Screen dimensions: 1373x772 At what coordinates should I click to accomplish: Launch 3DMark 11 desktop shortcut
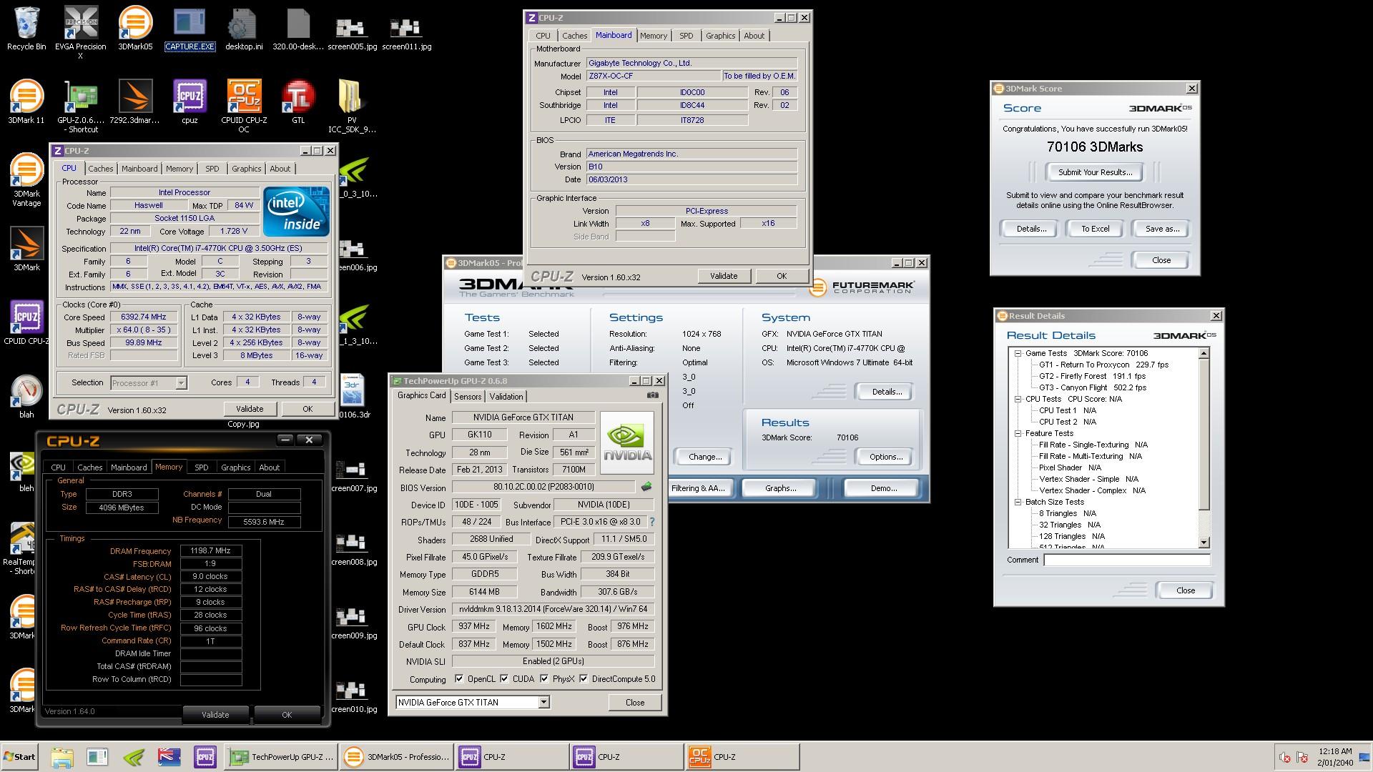click(x=26, y=102)
